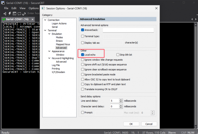Close the Session Options dialog with X

(156, 8)
